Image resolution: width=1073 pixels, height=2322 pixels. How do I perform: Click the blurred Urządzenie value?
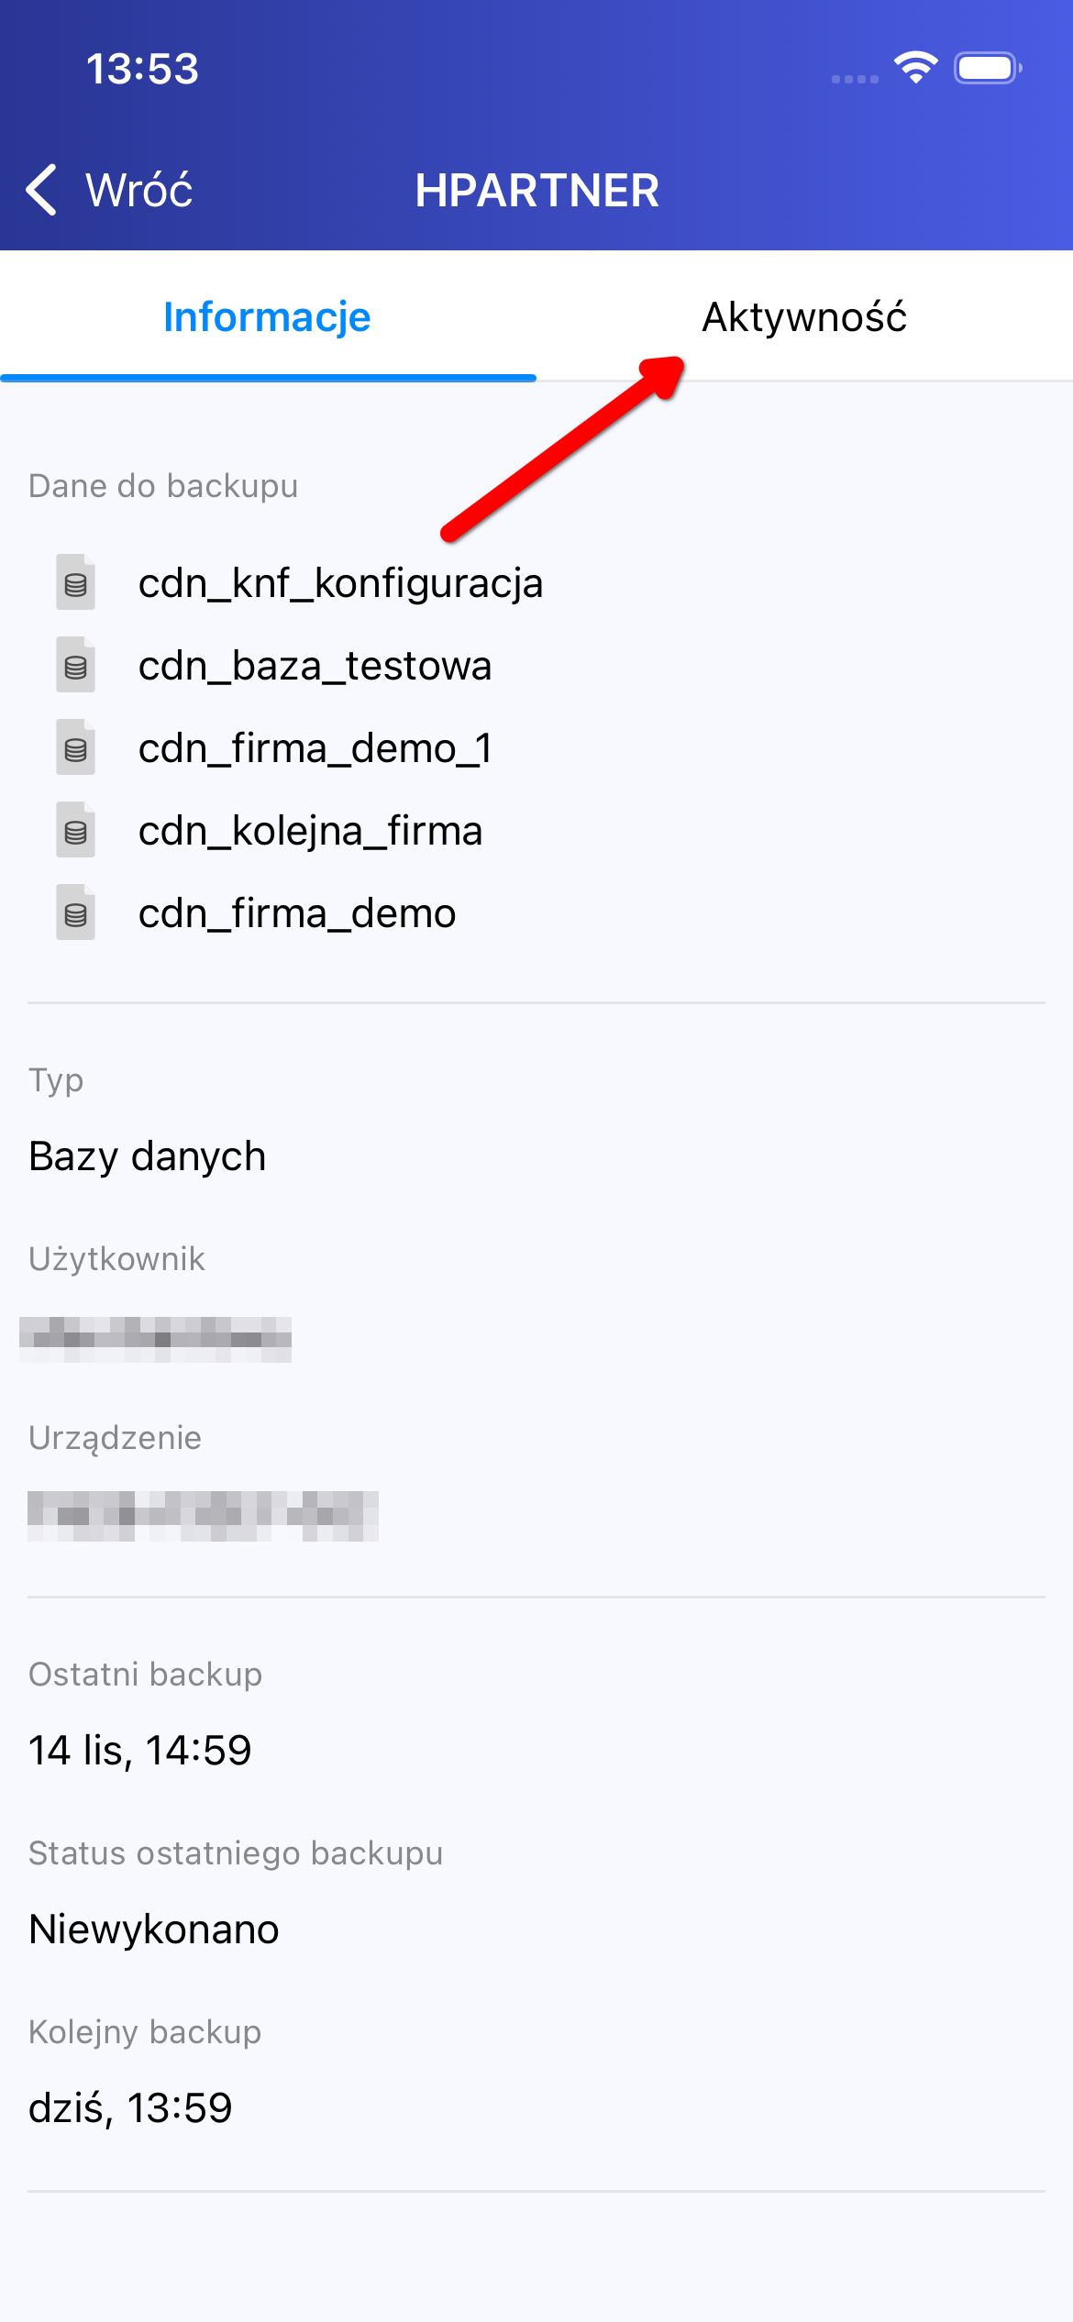click(x=203, y=1516)
